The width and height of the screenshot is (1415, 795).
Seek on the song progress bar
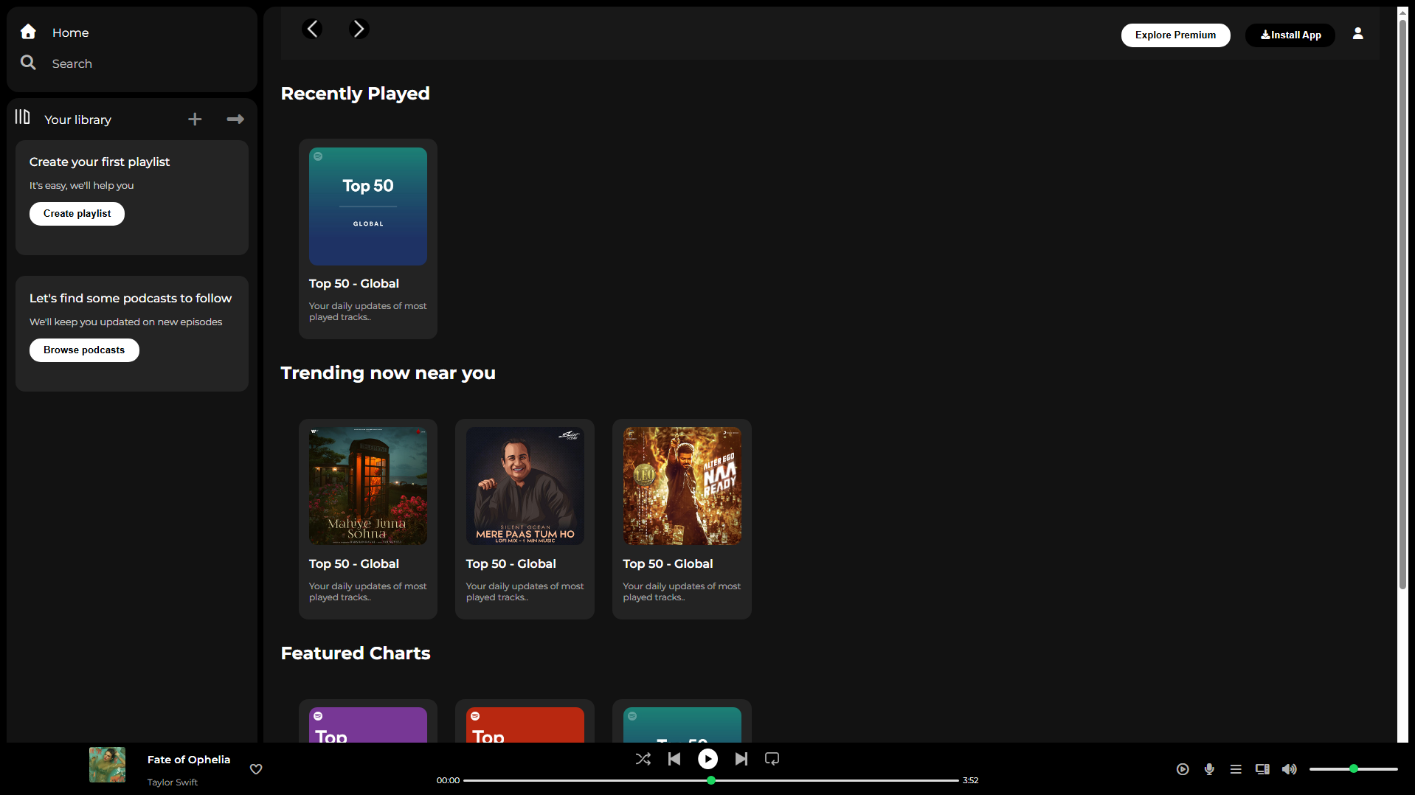point(711,780)
